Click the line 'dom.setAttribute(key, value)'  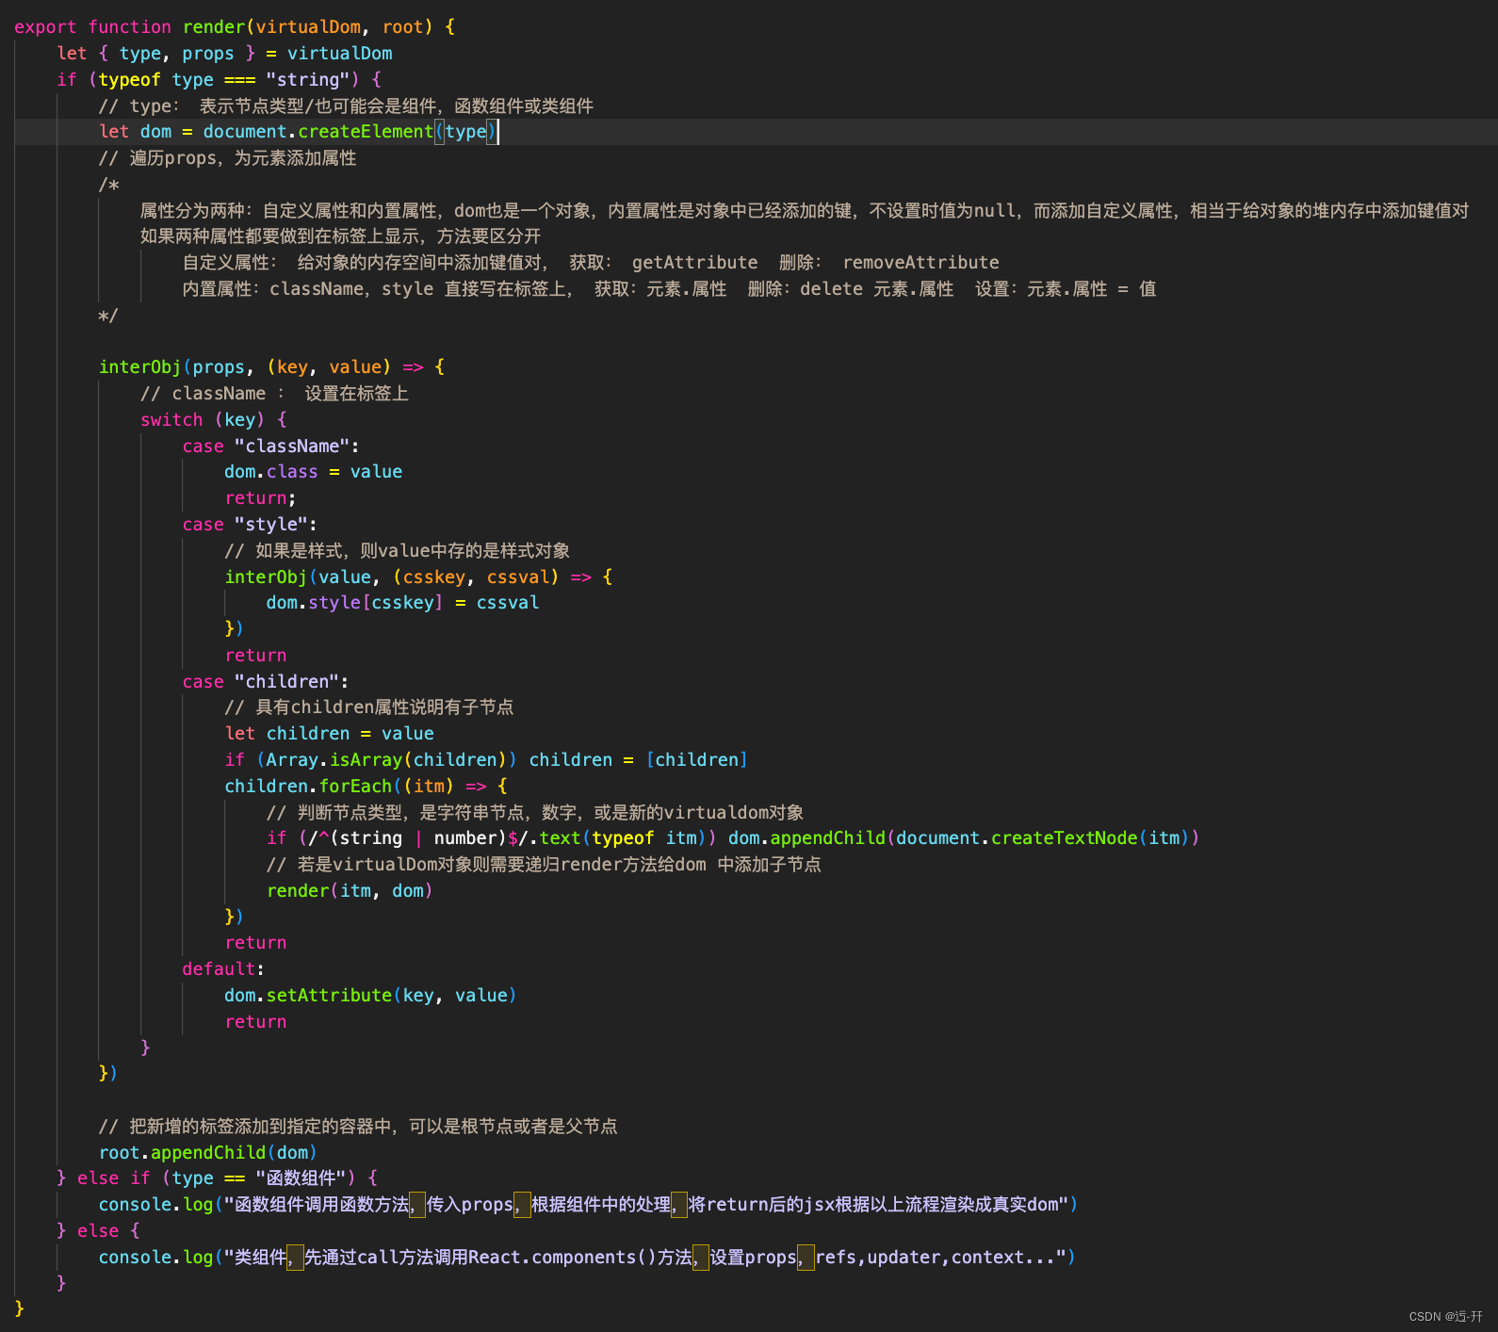[370, 996]
